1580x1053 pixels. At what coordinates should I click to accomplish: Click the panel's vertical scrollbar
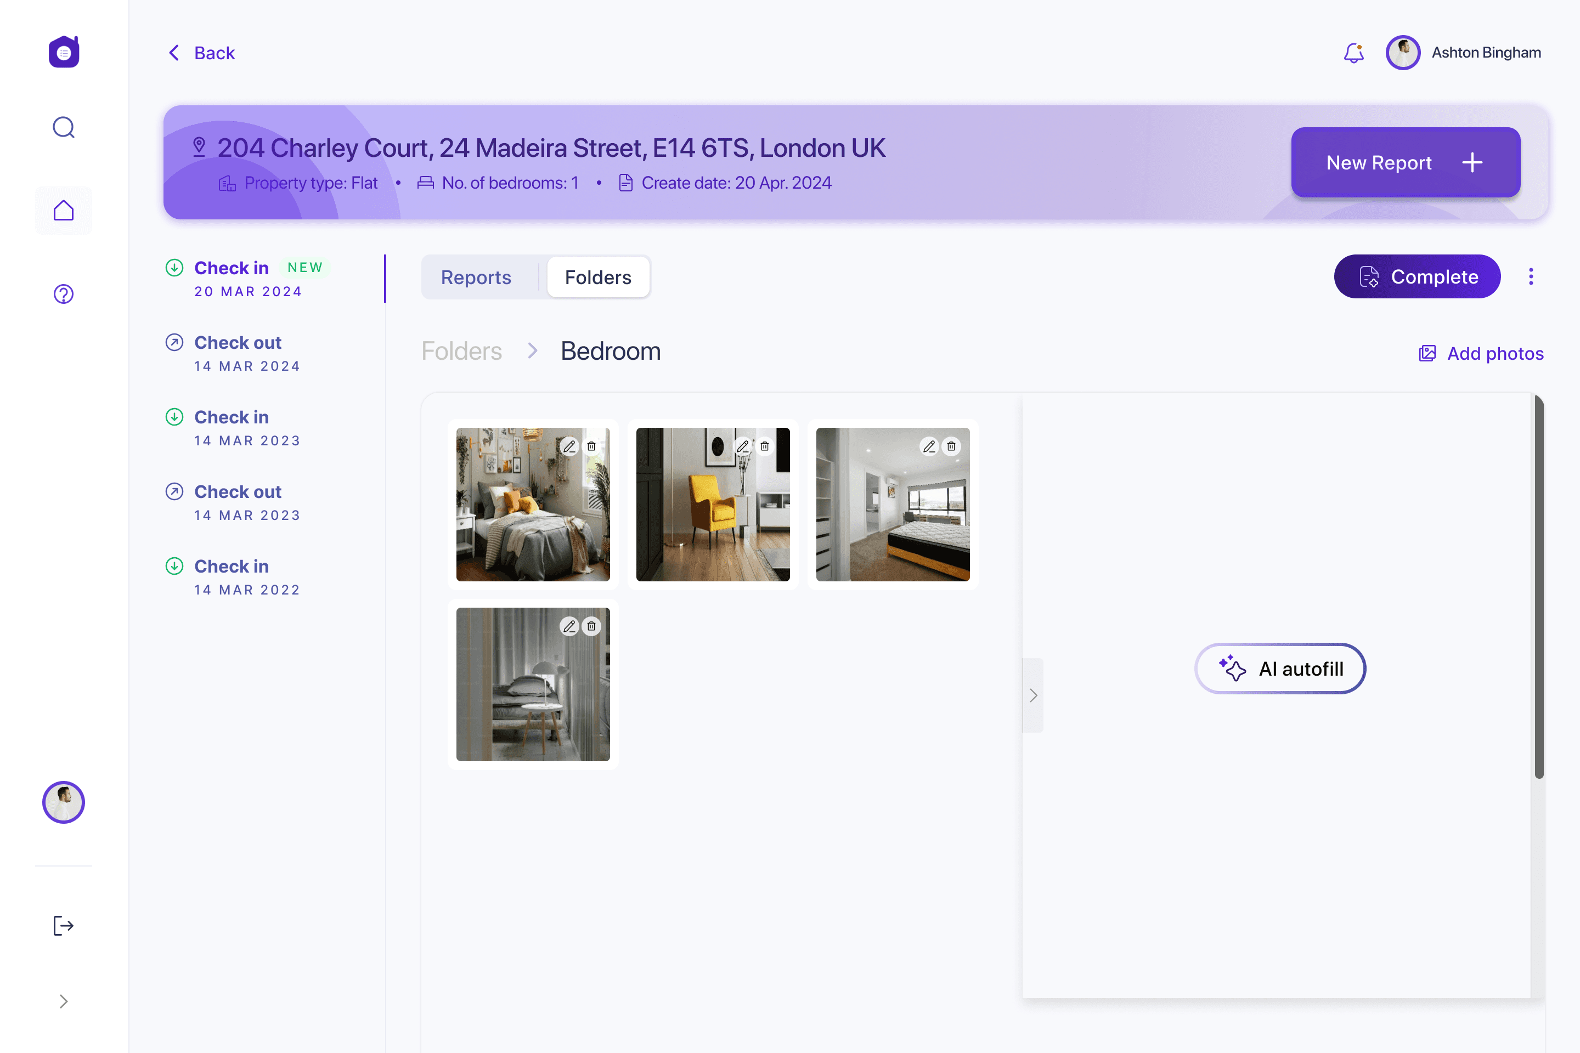(1538, 587)
